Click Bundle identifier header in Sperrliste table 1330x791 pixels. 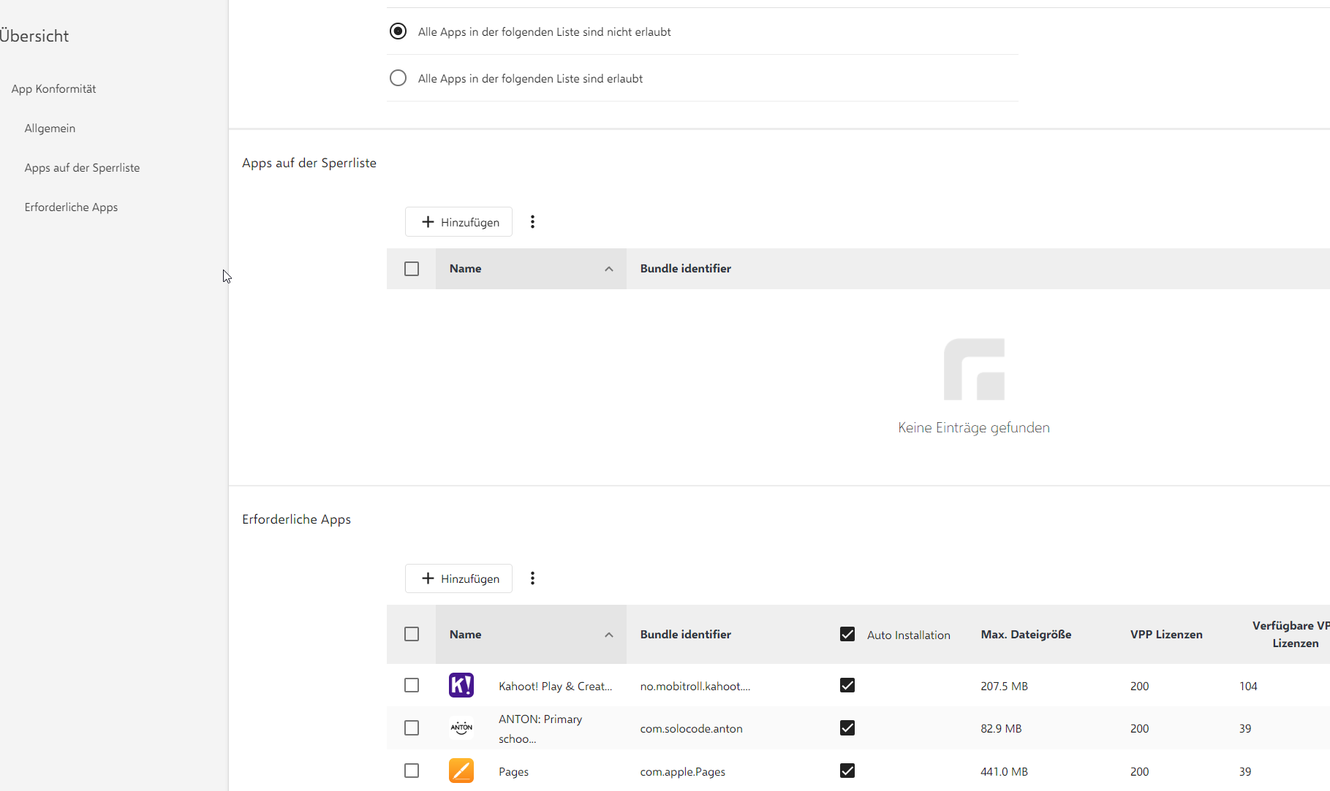[686, 269]
